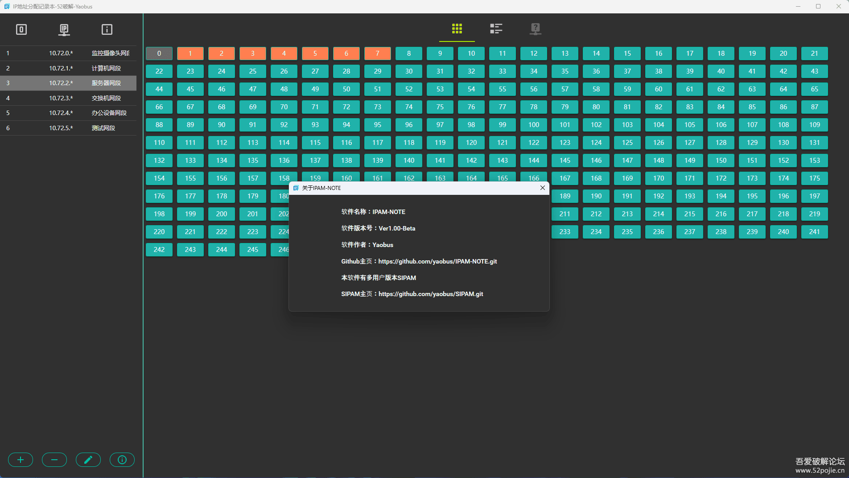
Task: Select the 10.72.3.* 交换机网段 row
Action: click(x=68, y=98)
